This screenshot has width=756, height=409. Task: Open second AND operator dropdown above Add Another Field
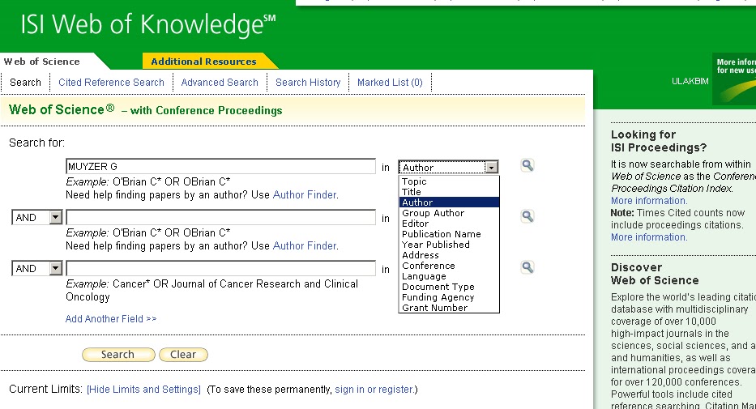coord(56,268)
